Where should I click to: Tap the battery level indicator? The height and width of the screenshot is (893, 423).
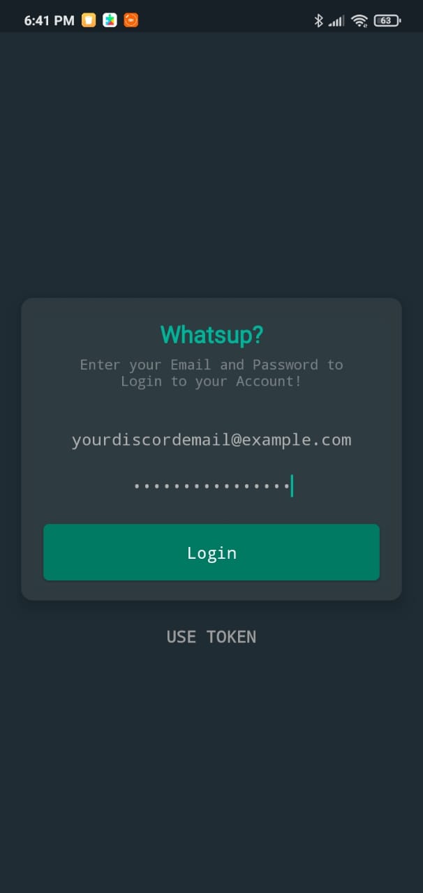pos(387,20)
